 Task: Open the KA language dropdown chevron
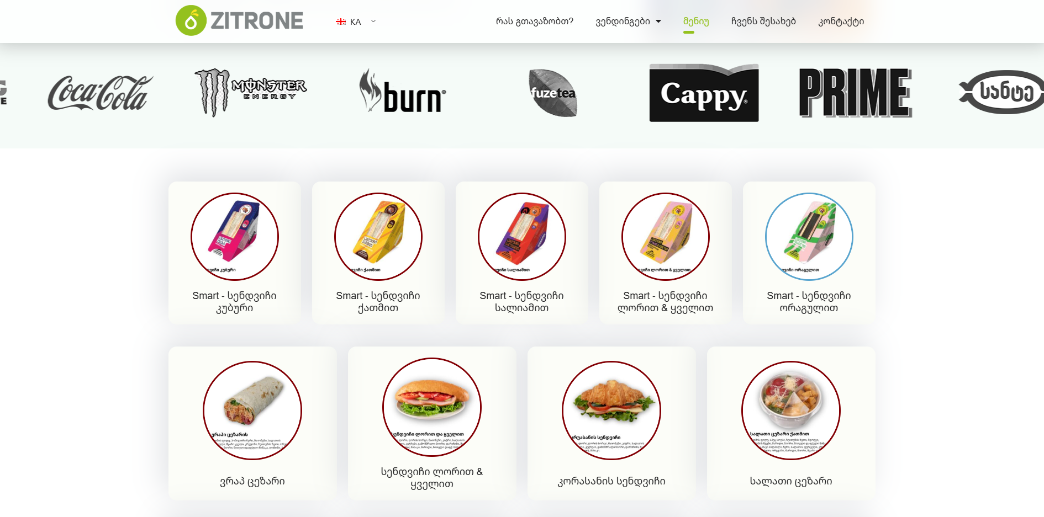[373, 22]
